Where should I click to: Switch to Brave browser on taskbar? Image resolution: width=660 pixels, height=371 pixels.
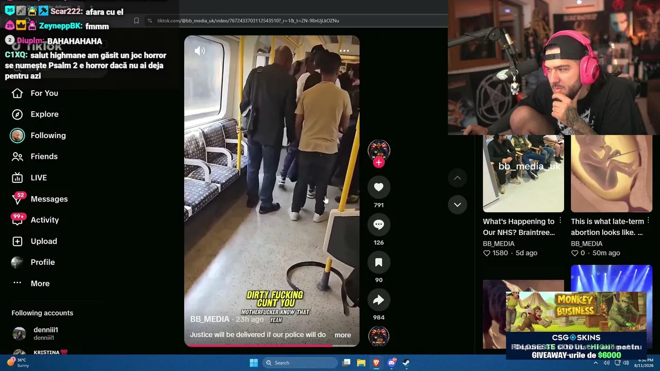(x=376, y=363)
